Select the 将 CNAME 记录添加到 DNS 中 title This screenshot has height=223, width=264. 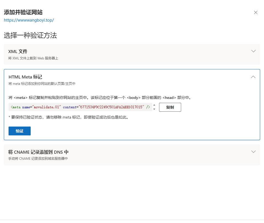click(38, 152)
